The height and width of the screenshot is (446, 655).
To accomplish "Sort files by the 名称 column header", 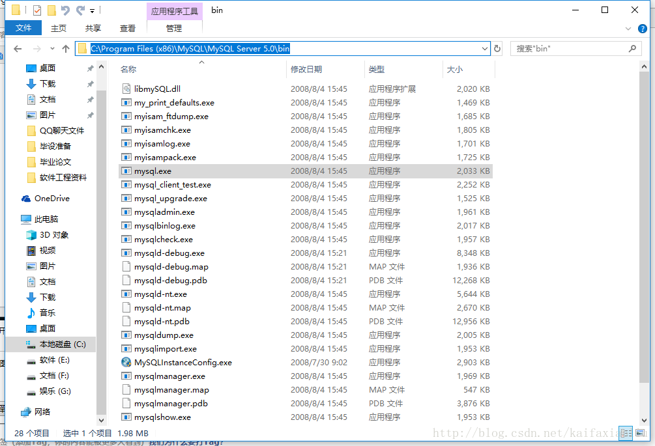I will (128, 69).
